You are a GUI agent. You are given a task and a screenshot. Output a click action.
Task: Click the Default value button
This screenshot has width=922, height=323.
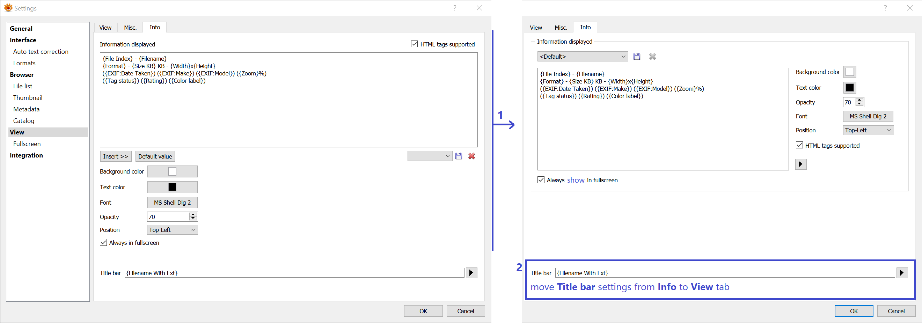coord(155,156)
